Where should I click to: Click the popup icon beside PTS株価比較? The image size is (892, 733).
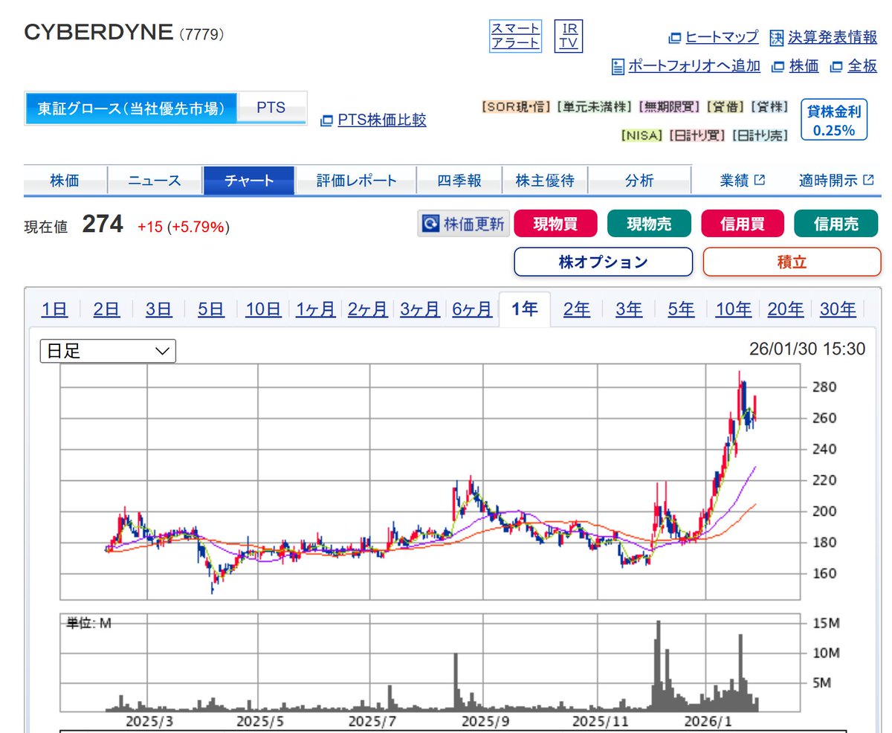pyautogui.click(x=326, y=120)
